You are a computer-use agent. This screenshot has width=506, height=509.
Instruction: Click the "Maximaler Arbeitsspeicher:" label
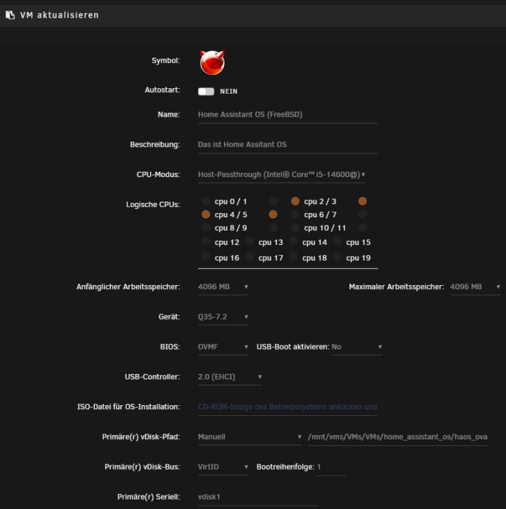coord(396,287)
